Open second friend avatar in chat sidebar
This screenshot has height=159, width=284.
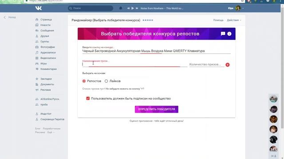[273, 109]
